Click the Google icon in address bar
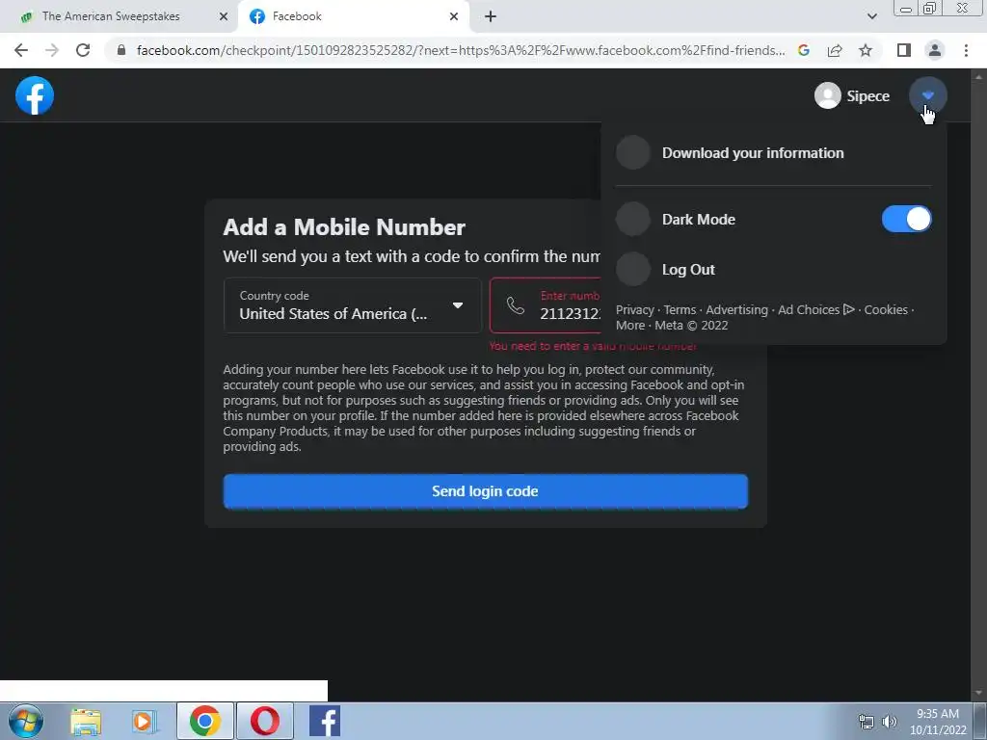The width and height of the screenshot is (987, 740). pyautogui.click(x=804, y=50)
